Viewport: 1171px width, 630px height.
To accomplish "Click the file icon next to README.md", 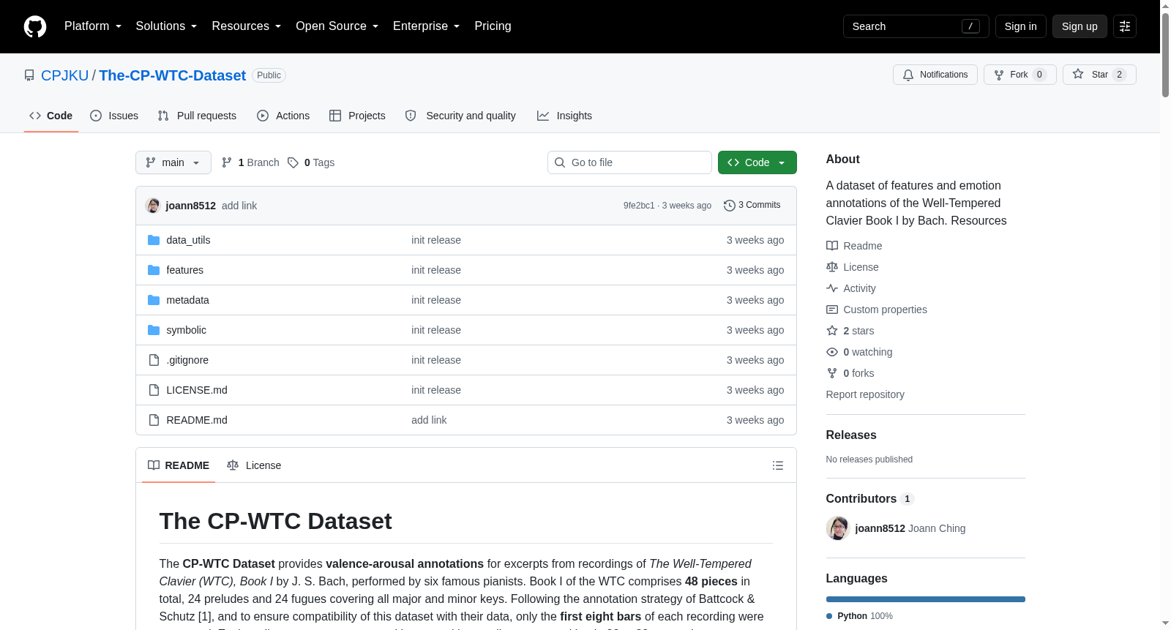I will pyautogui.click(x=154, y=420).
